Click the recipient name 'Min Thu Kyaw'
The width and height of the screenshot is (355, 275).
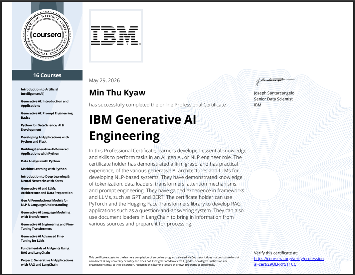(117, 93)
